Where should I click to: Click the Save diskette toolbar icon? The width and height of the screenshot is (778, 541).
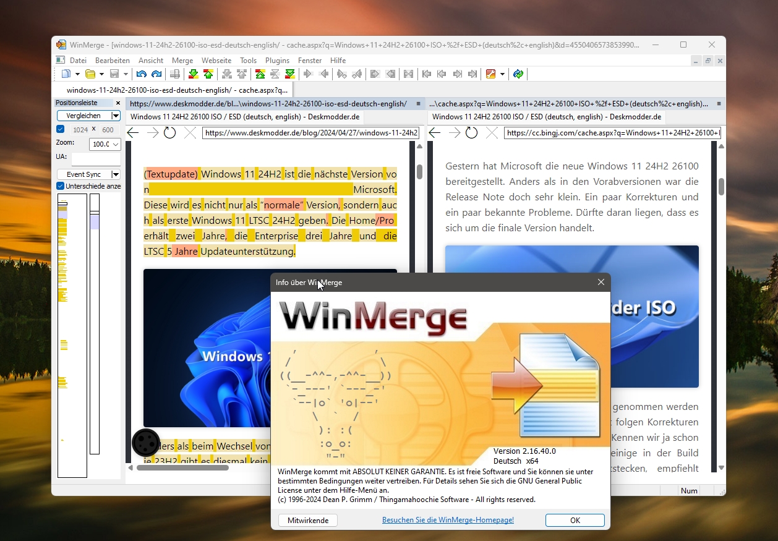point(114,74)
